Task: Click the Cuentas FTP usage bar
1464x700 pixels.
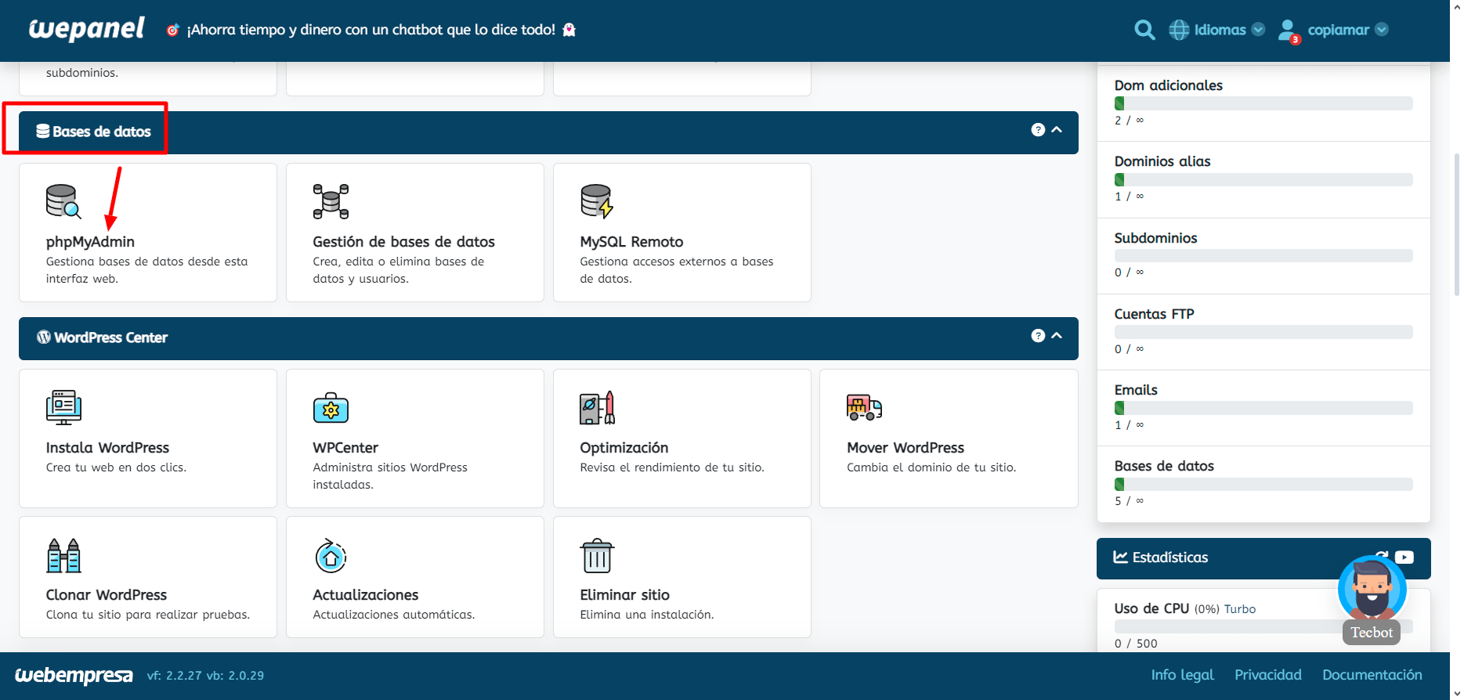Action: (1263, 332)
